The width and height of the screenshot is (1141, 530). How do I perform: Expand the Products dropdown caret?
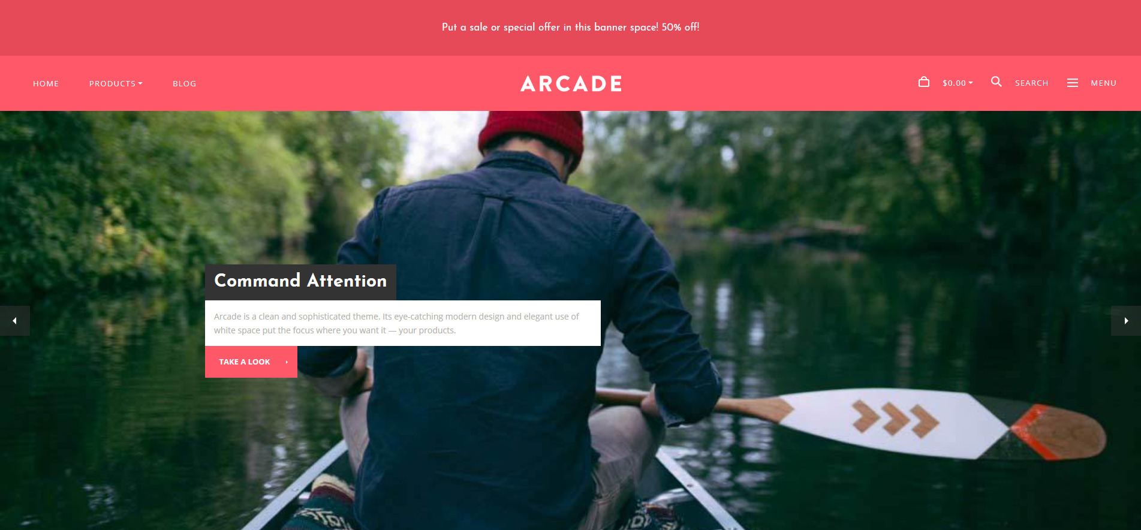point(140,83)
